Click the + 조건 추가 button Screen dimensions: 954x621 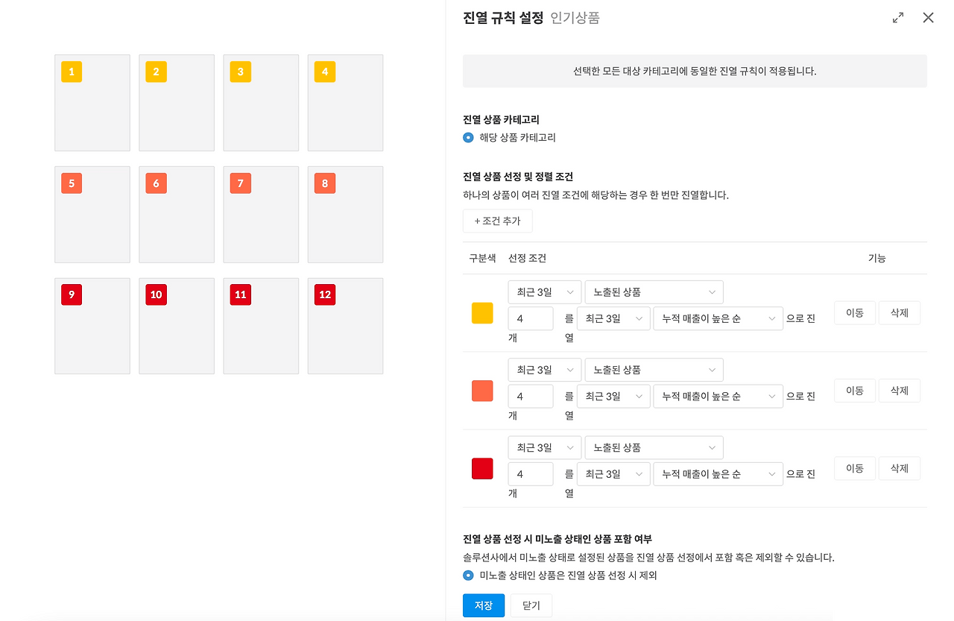pos(497,221)
